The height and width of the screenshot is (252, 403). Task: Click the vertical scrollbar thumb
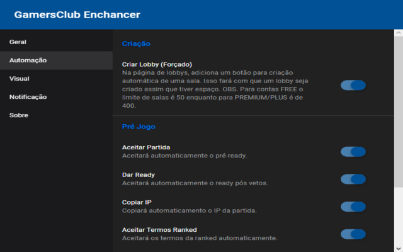point(399,112)
